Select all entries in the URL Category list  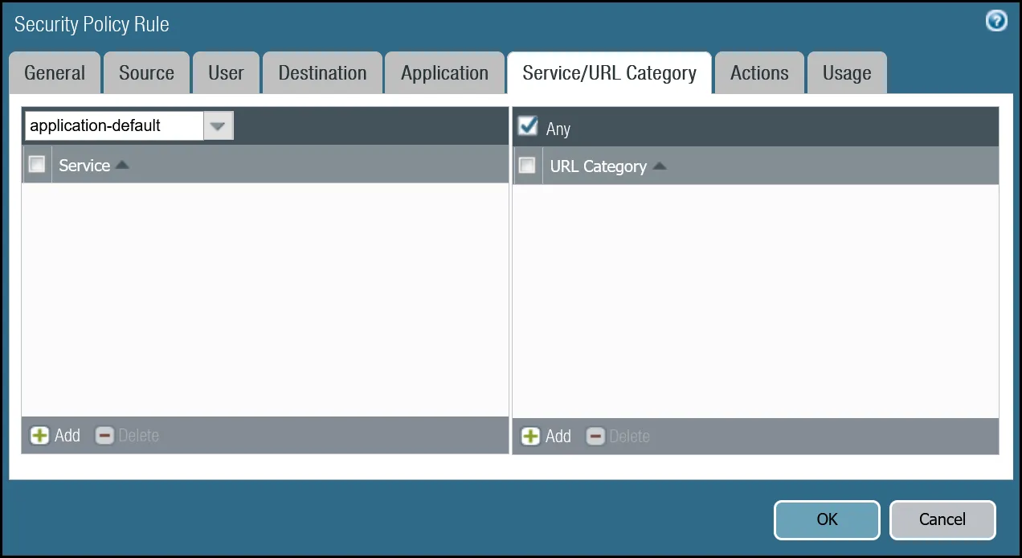pos(528,165)
